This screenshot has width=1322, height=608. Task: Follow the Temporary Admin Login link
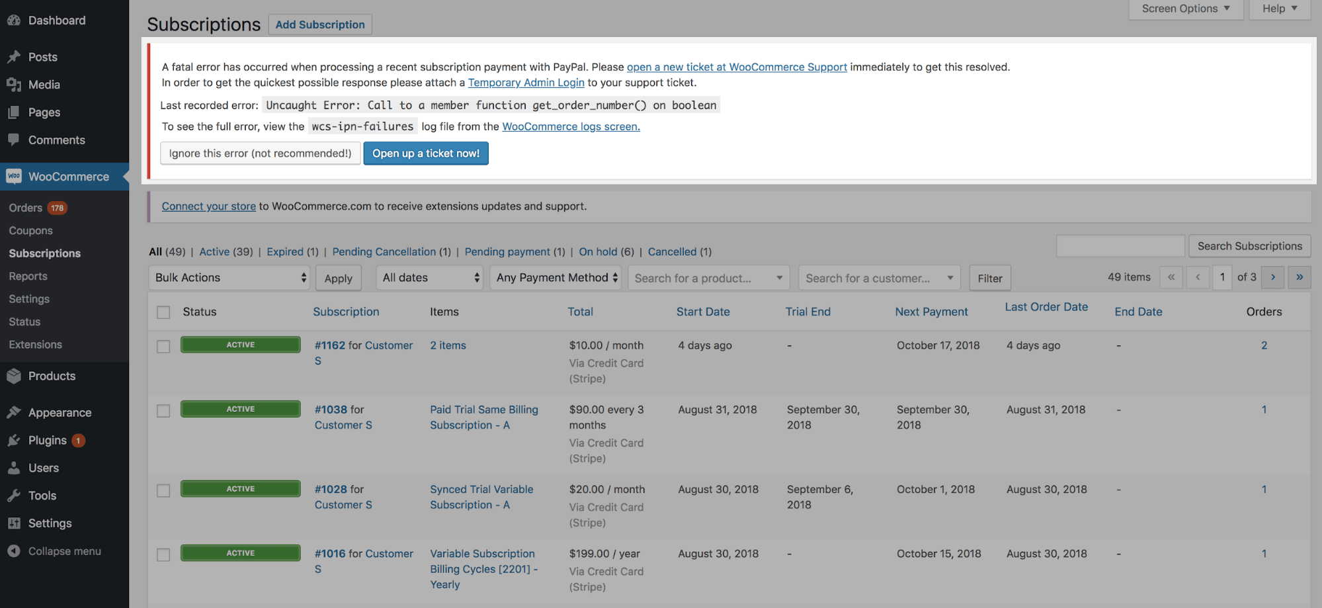[x=526, y=83]
